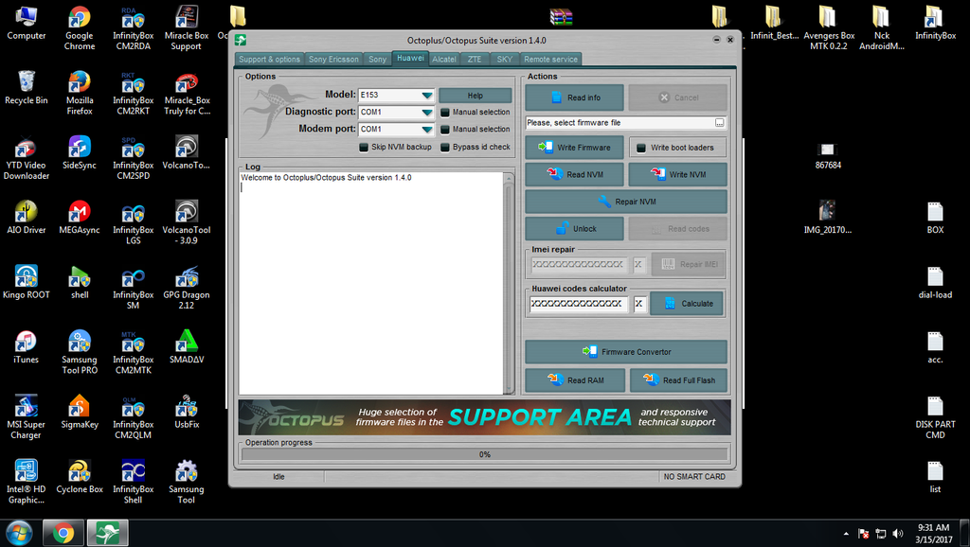Viewport: 970px width, 547px height.
Task: Switch to the Sony tab
Action: [x=377, y=60]
